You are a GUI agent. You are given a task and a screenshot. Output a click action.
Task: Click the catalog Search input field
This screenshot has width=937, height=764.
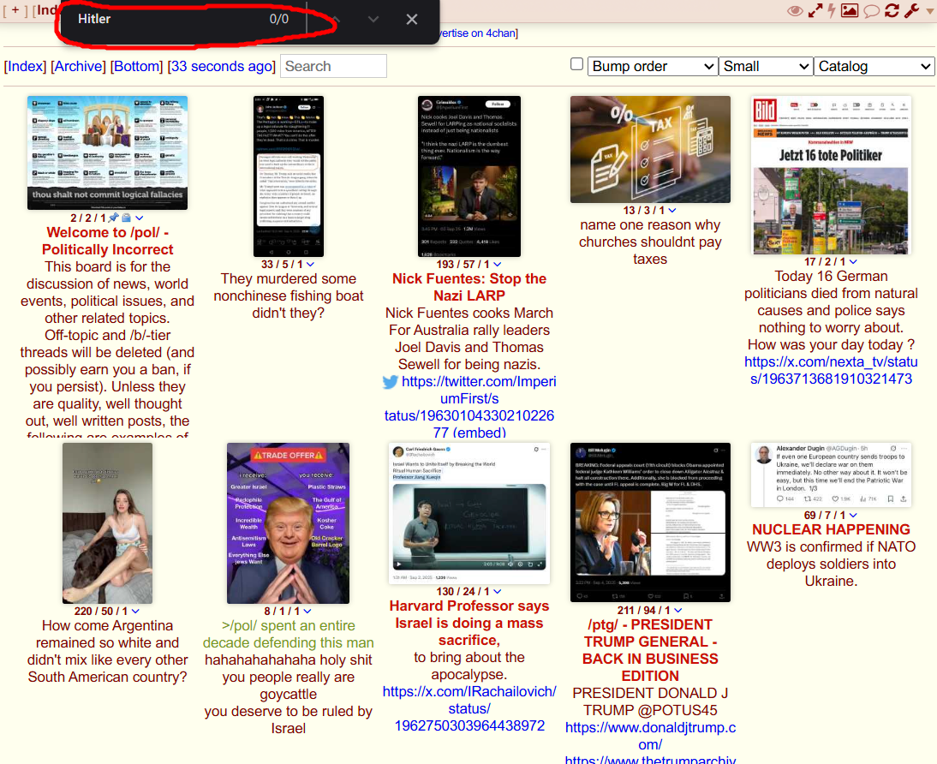[333, 66]
